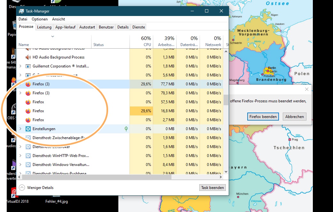The image size is (333, 212).
Task: Click the 77,7 MB memory cell
Action: point(165,84)
